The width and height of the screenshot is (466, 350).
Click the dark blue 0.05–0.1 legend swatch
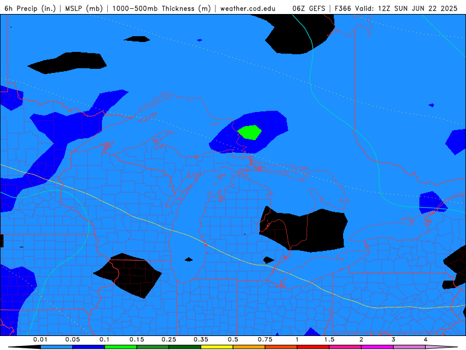[89, 347]
